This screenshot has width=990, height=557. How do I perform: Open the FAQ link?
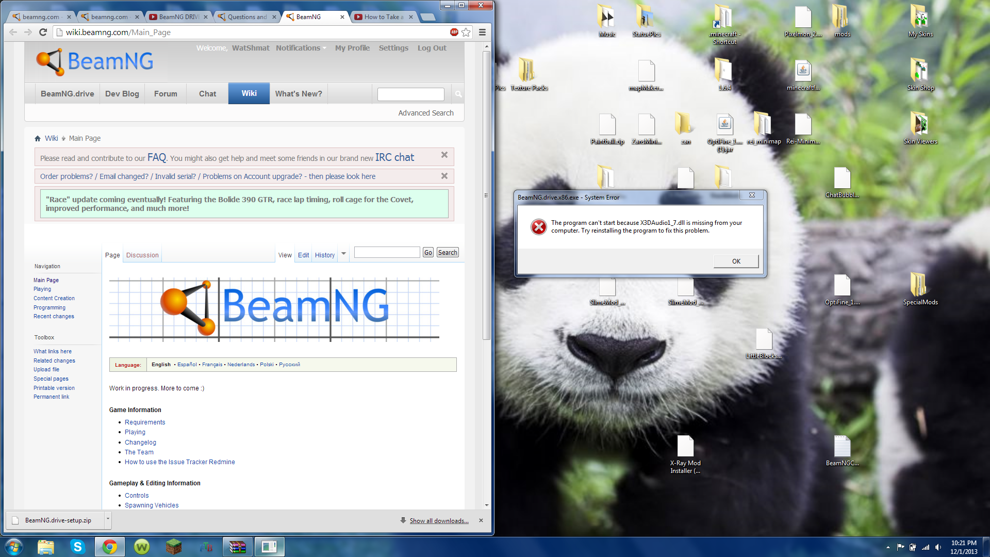click(157, 157)
